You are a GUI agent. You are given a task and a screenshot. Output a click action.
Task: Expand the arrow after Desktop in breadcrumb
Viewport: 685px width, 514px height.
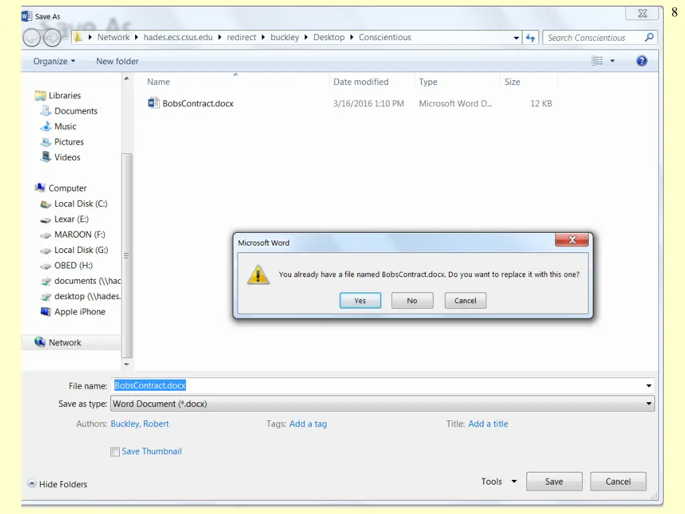coord(352,37)
